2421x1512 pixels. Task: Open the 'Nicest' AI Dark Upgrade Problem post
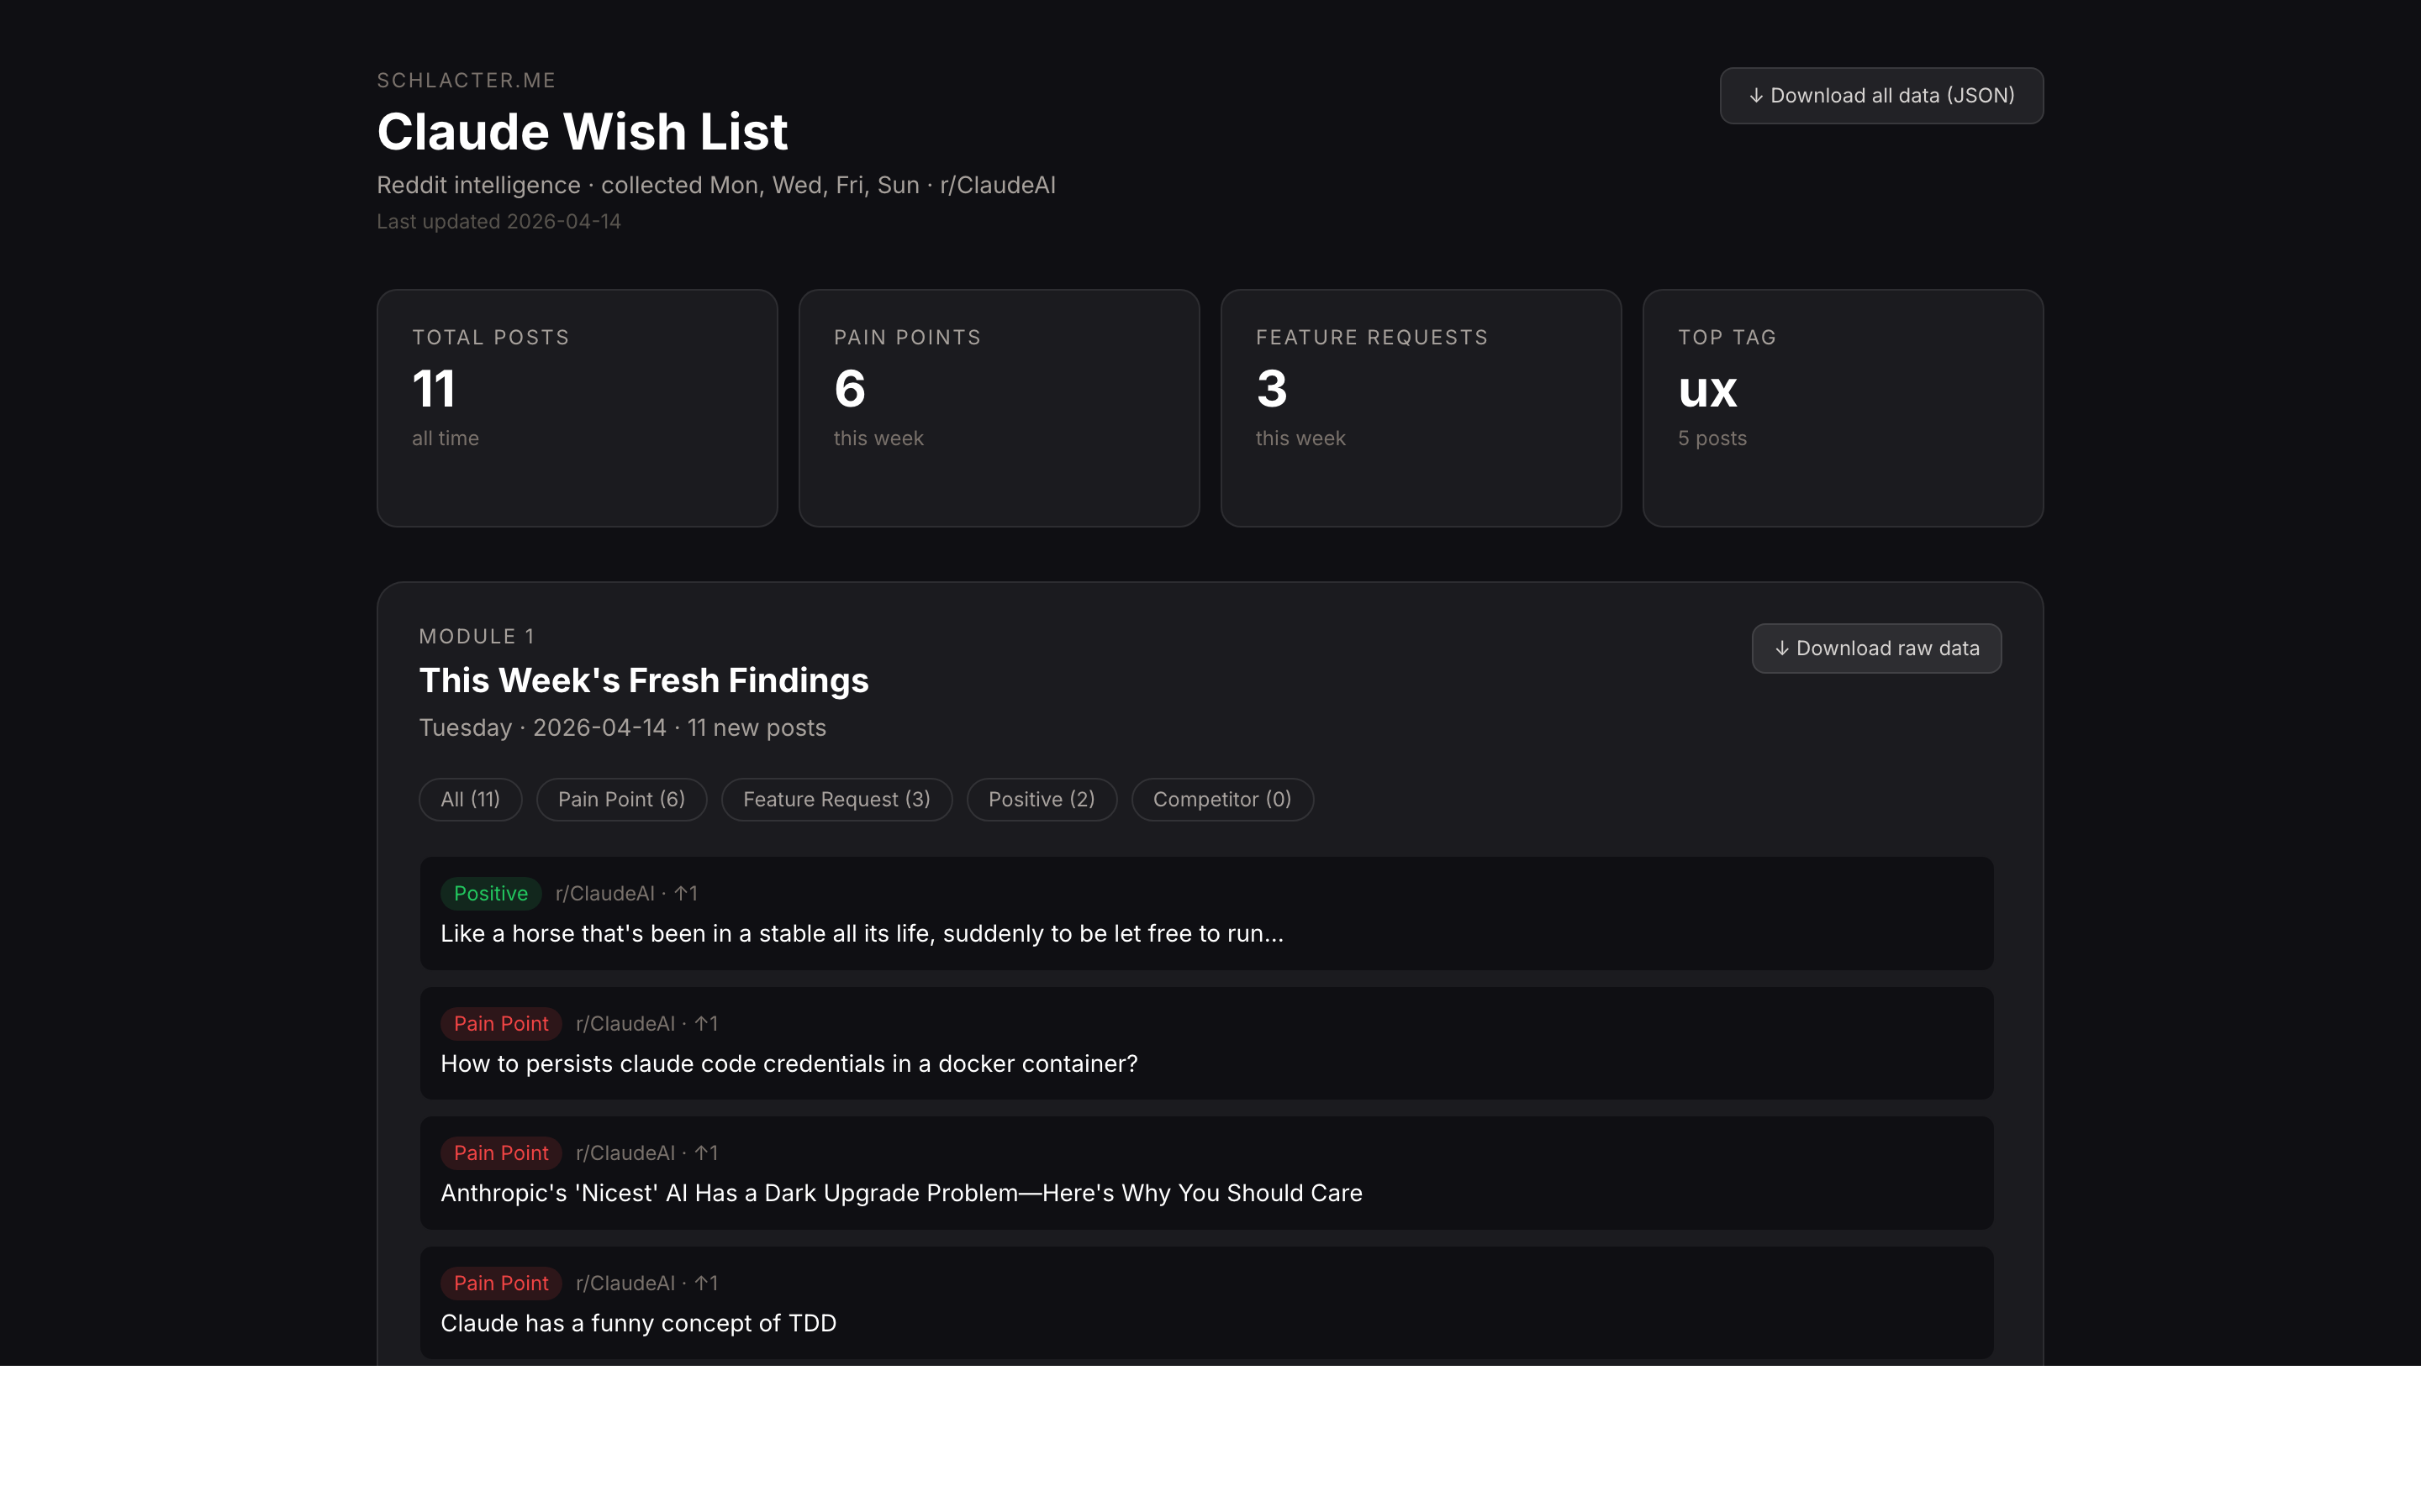pos(1206,1173)
